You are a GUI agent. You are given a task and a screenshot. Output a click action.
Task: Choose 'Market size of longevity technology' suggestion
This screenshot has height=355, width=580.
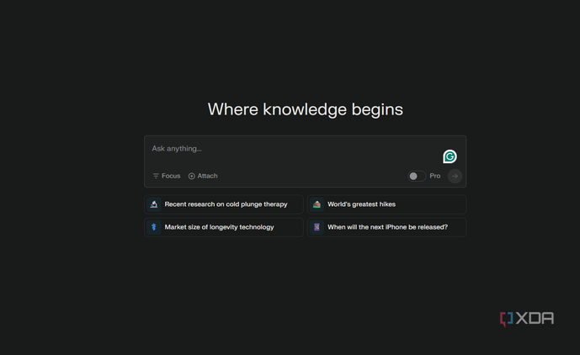[x=224, y=227]
